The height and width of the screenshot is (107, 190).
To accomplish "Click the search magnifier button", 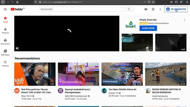I will click(129, 9).
